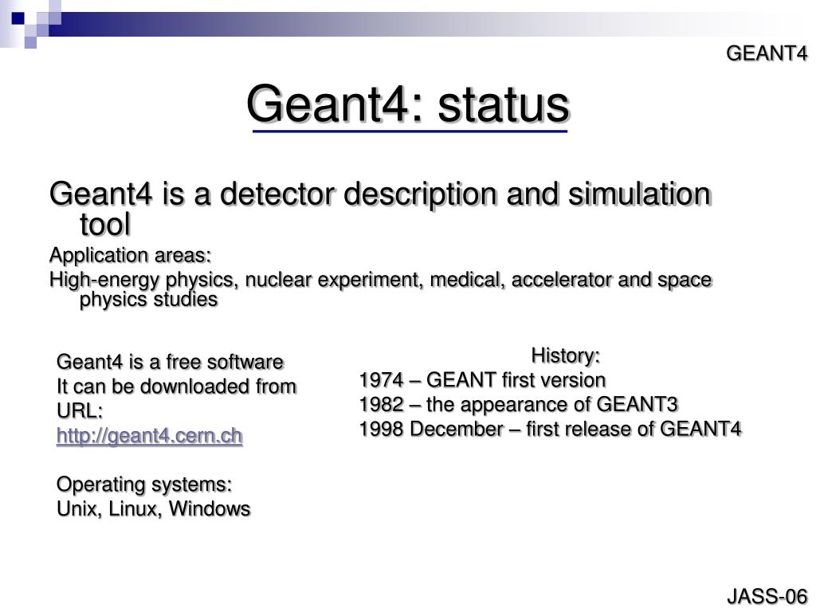Click the "Unix, Linux, Windows" text
This screenshot has height=612, width=816.
[154, 508]
